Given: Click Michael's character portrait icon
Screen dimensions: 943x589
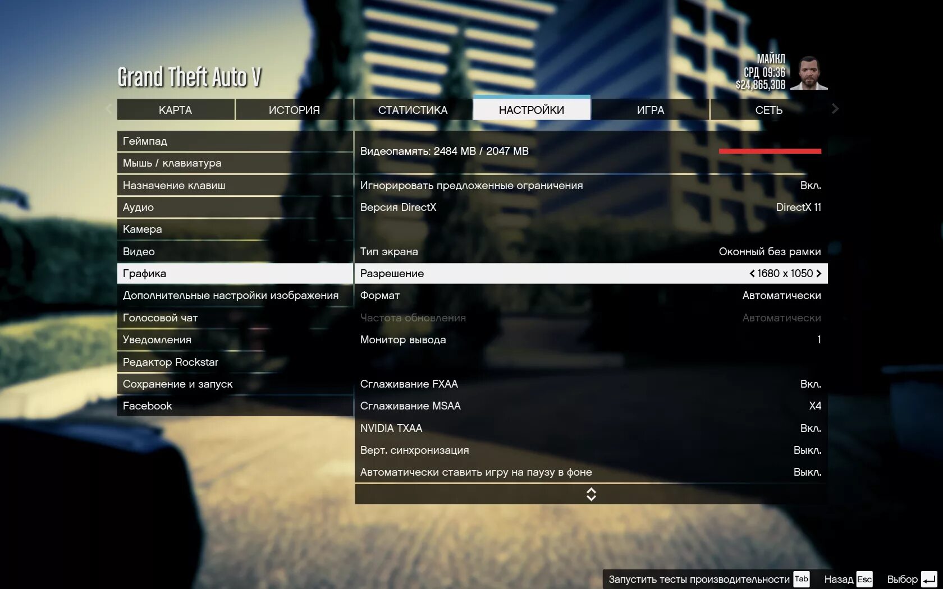Looking at the screenshot, I should tap(810, 73).
